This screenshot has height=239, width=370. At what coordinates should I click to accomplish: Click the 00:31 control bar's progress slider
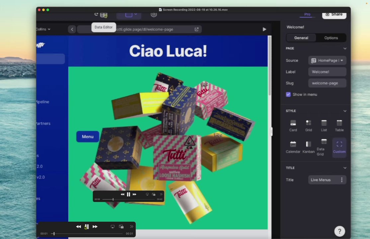tap(87, 234)
